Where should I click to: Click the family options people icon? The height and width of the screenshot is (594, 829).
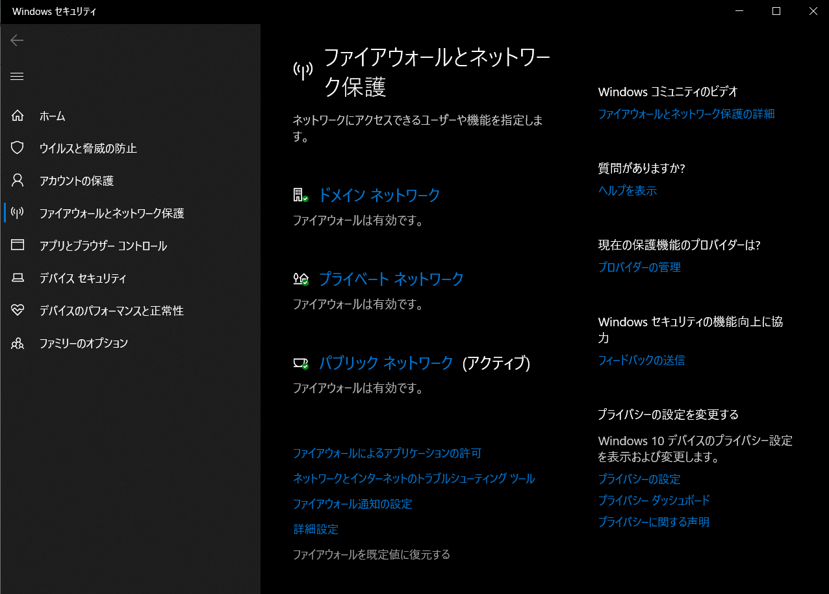pyautogui.click(x=18, y=343)
